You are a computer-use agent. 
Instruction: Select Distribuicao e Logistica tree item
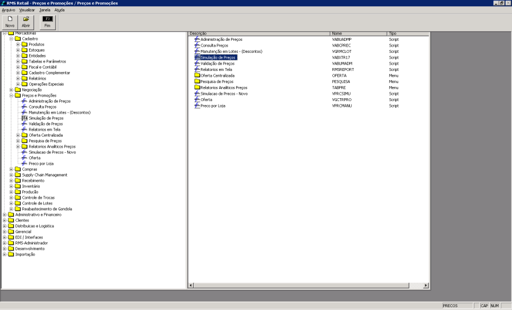click(x=35, y=226)
